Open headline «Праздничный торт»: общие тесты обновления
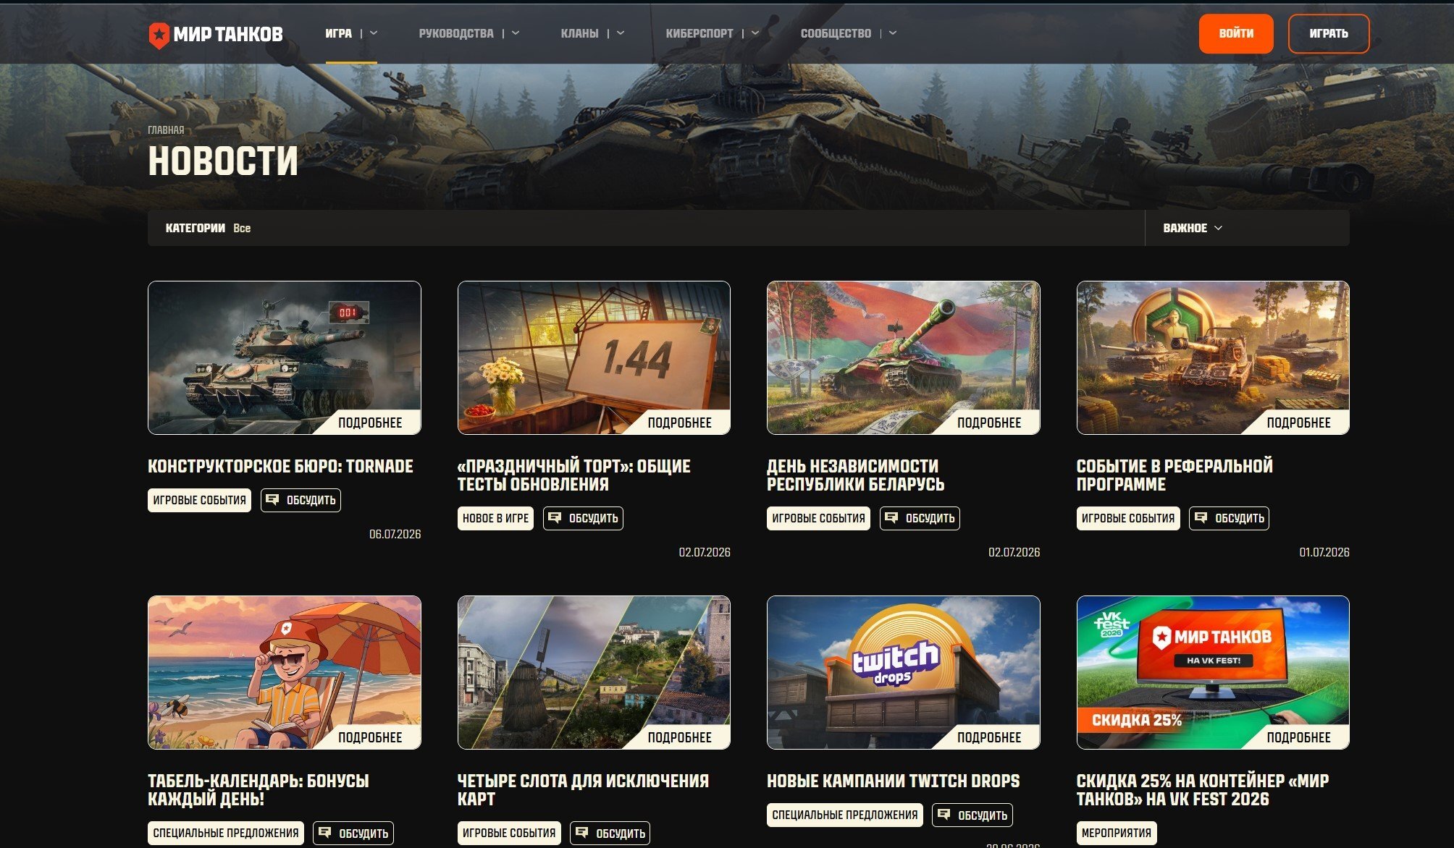Screen dimensions: 1454x848 click(x=574, y=475)
